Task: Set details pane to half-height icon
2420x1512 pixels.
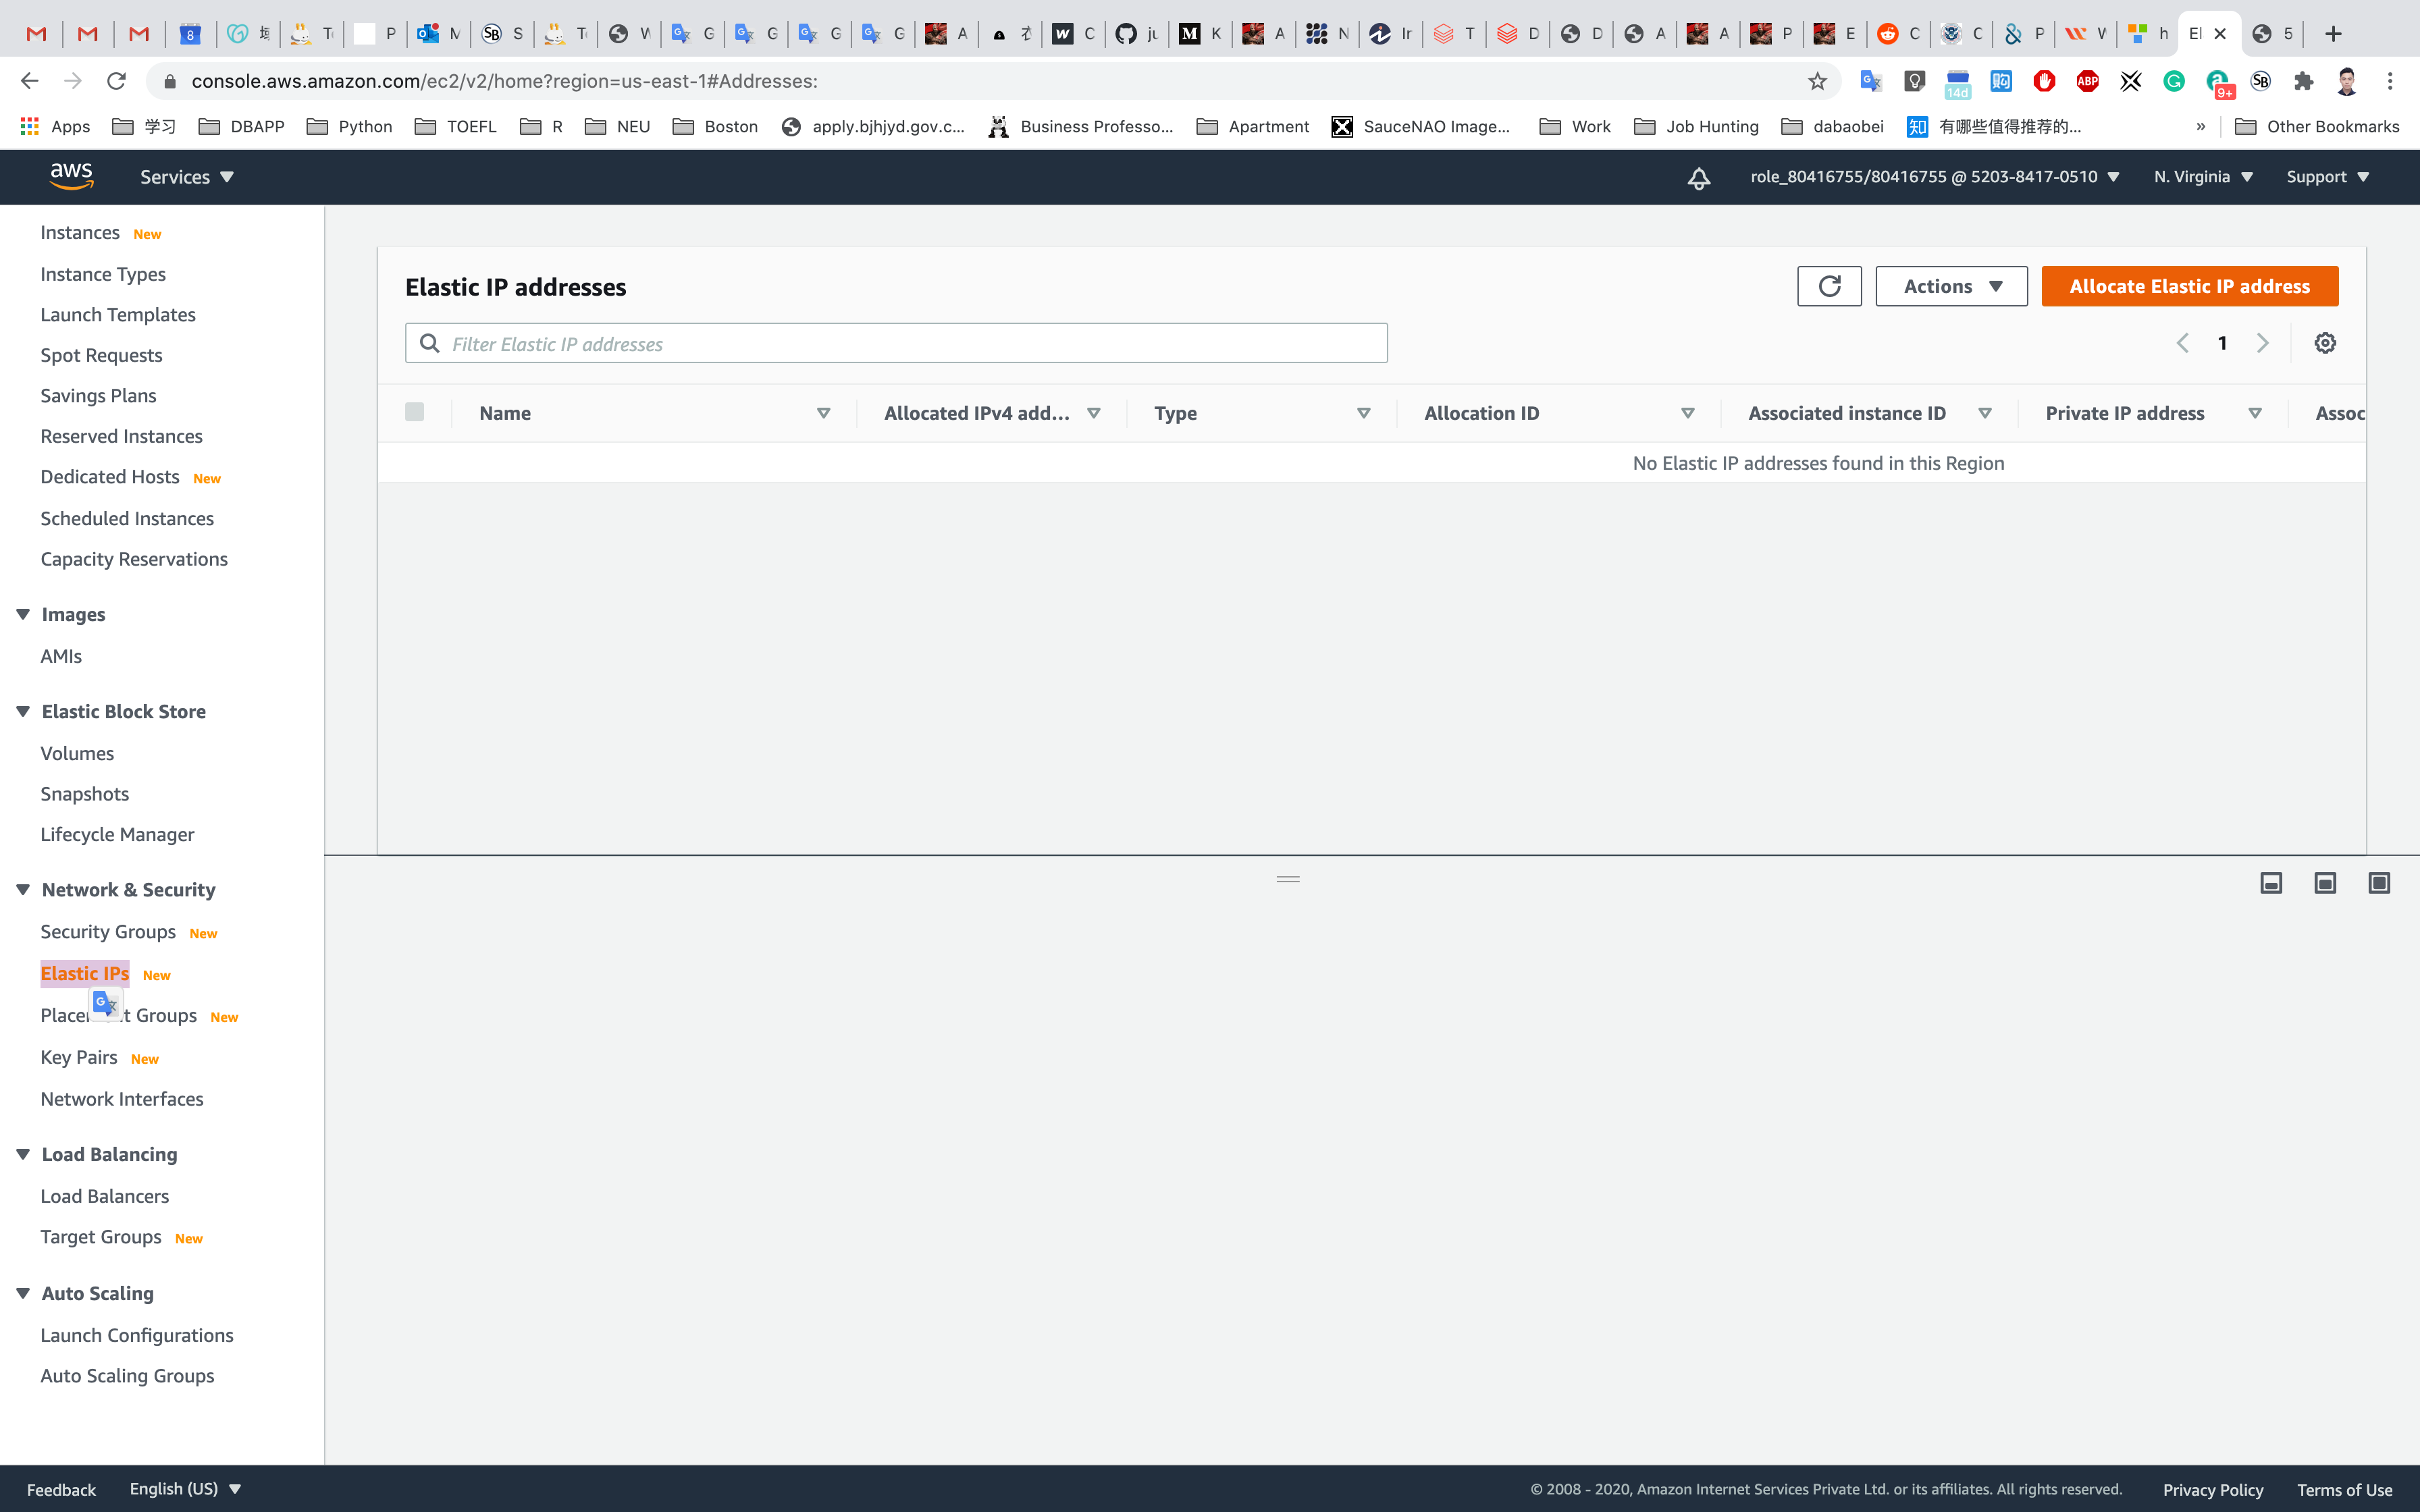Action: click(x=2325, y=883)
